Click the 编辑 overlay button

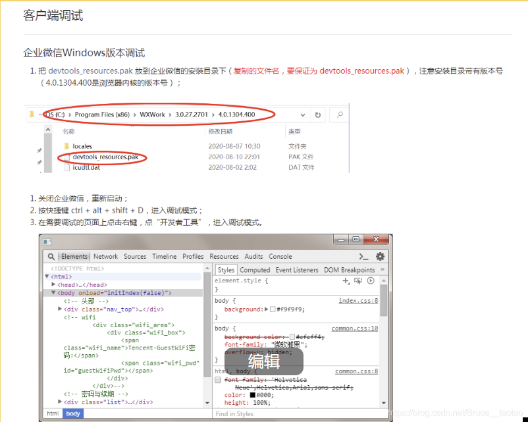click(263, 361)
